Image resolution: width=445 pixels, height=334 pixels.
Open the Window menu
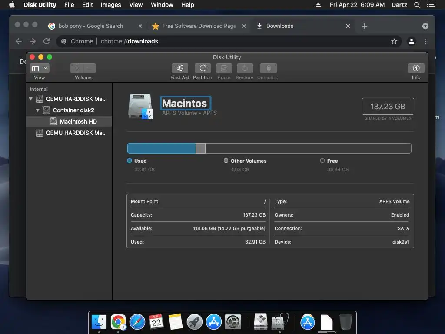[x=162, y=5]
